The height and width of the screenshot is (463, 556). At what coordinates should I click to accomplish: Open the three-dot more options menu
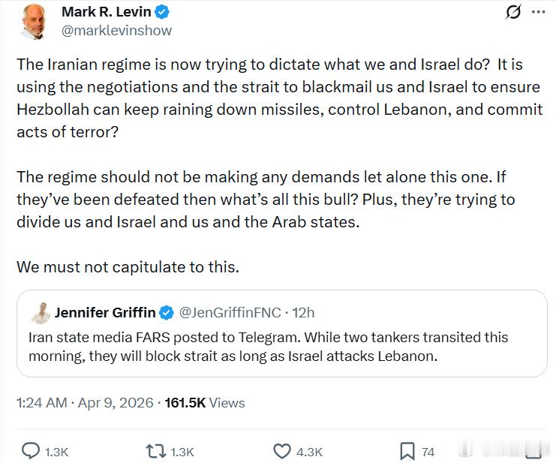pos(538,12)
